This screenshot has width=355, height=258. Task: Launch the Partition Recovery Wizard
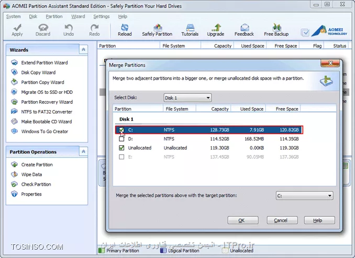point(47,102)
